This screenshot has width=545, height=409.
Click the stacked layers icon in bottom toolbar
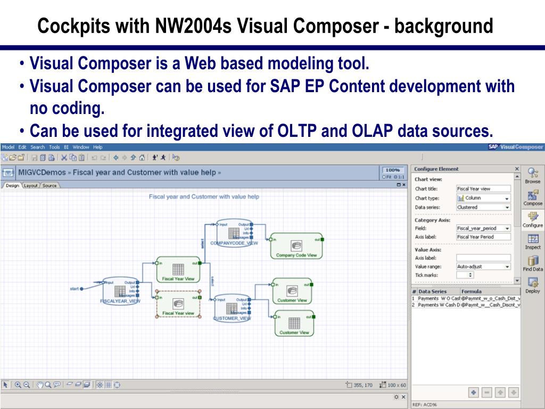click(87, 385)
